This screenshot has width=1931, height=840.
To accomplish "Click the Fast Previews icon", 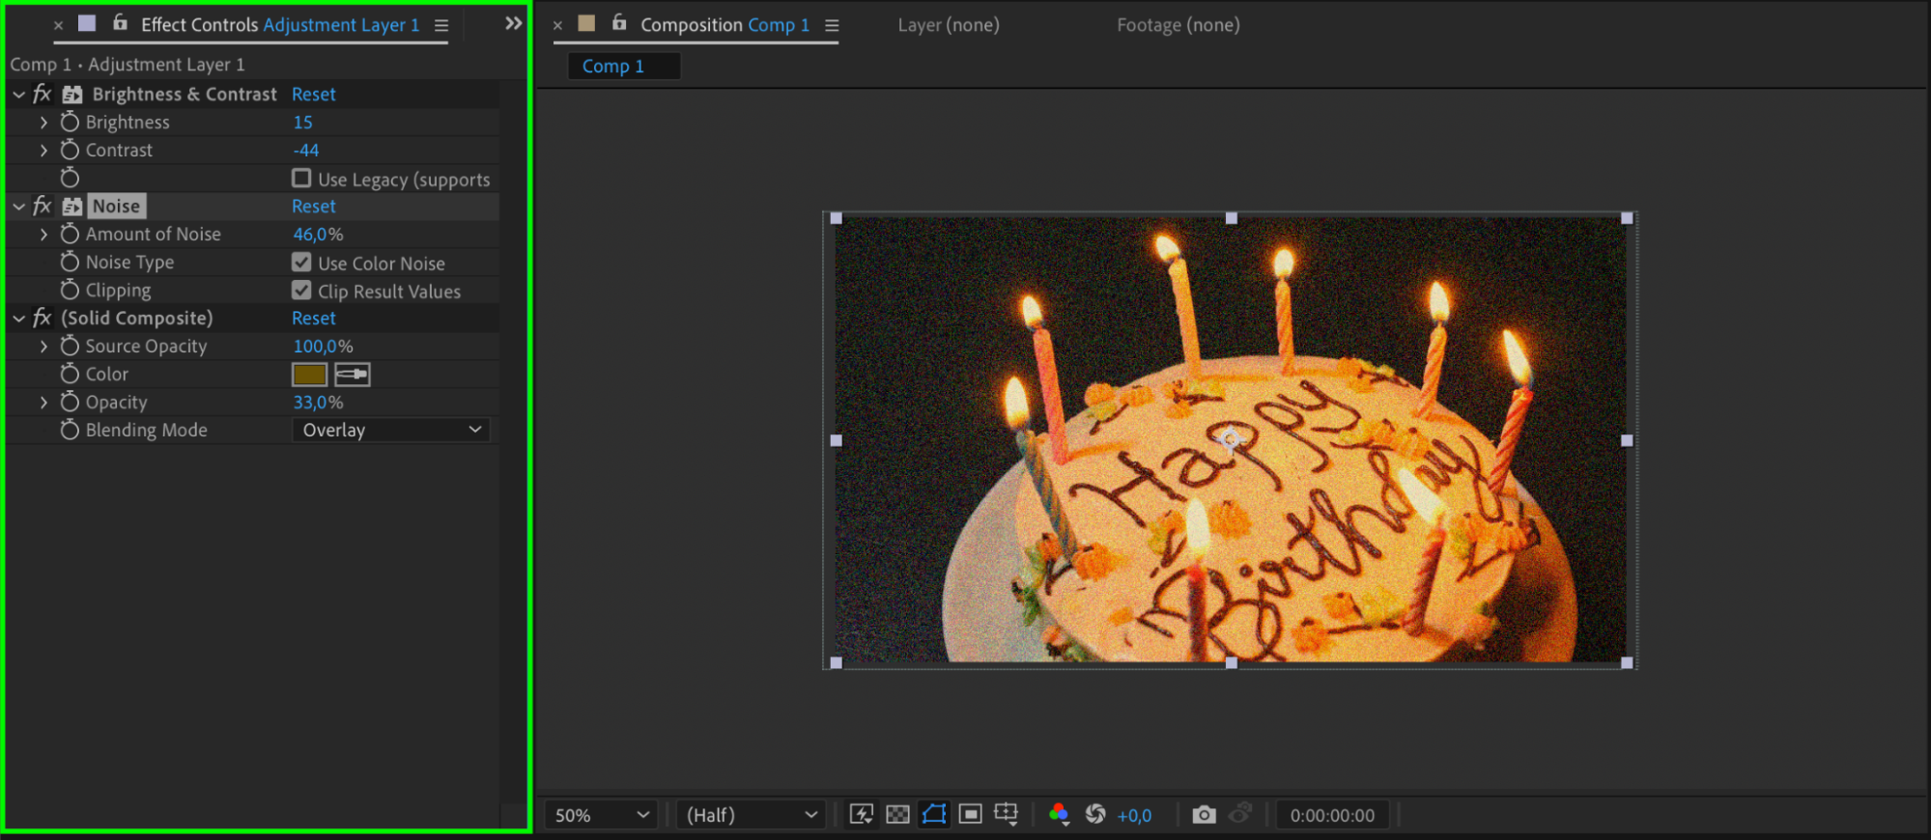I will pyautogui.click(x=861, y=814).
